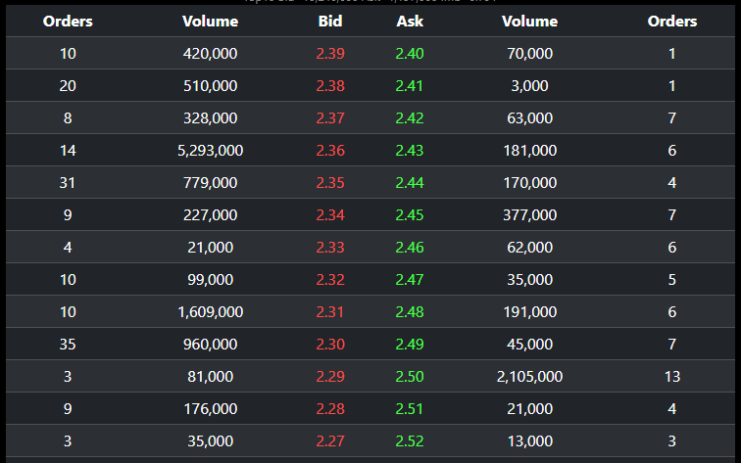Select the 2.50 ask price
The width and height of the screenshot is (741, 463).
coord(410,376)
